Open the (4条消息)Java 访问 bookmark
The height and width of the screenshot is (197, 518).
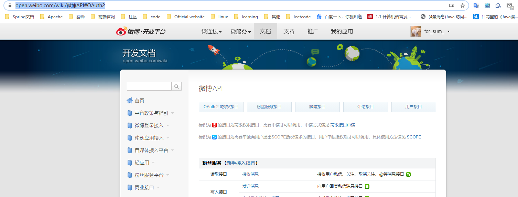[x=444, y=17]
